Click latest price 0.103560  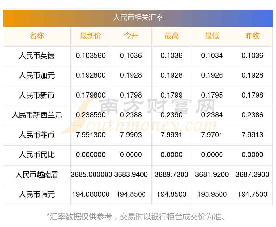(91, 56)
